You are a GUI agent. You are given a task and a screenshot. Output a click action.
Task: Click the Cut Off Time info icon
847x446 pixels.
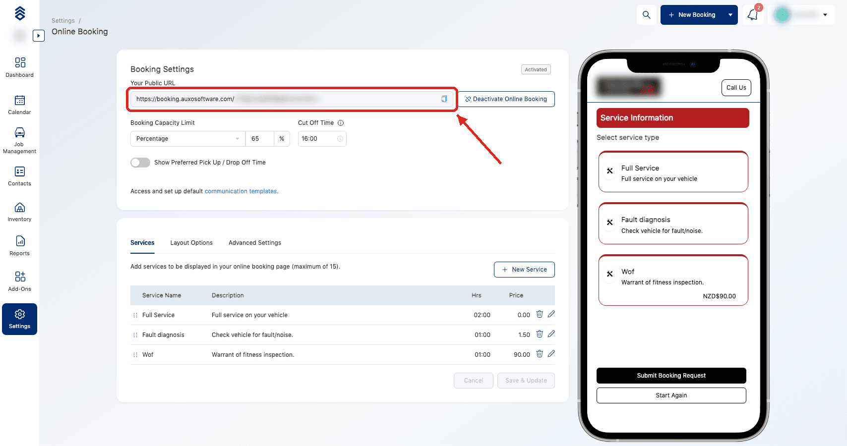(x=341, y=123)
